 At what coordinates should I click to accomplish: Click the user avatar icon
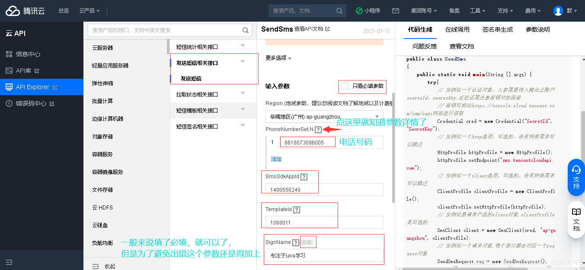click(558, 11)
